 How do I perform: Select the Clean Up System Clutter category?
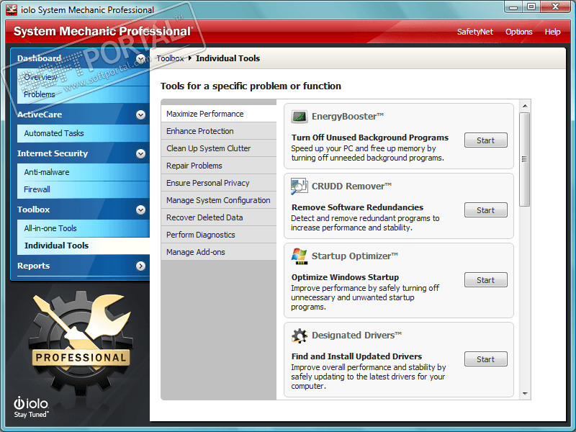[x=219, y=148]
